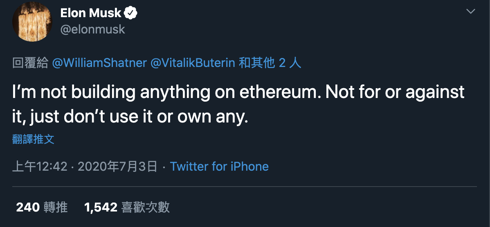Open the Elon Musk display name link
490x227 pixels.
coord(91,13)
